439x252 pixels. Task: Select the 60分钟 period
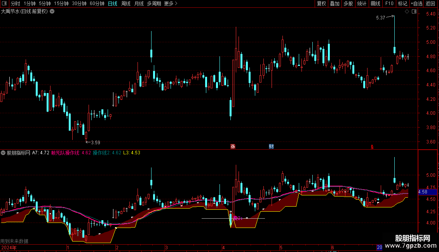coord(97,3)
